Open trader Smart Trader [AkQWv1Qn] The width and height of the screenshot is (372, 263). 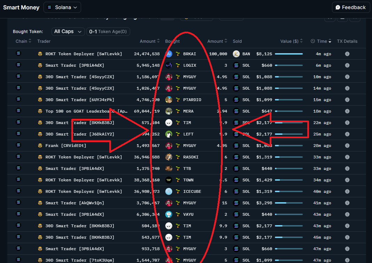point(75,203)
